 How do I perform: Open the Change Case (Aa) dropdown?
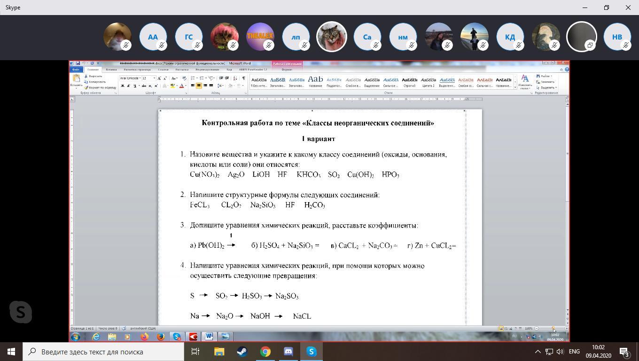tap(174, 78)
